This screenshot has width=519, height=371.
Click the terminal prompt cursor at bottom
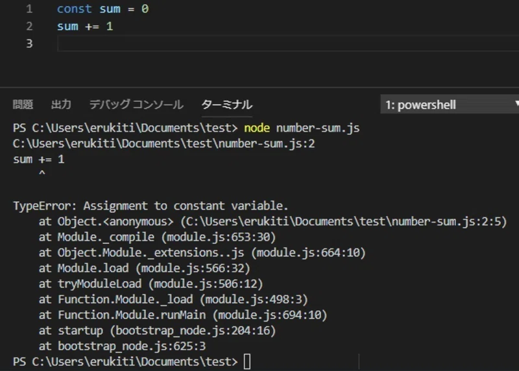(247, 361)
